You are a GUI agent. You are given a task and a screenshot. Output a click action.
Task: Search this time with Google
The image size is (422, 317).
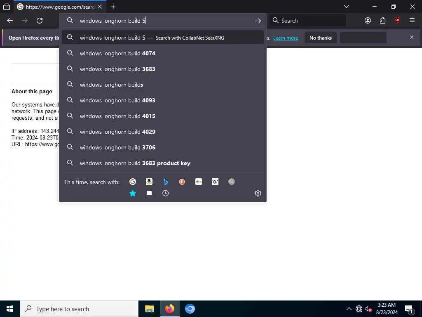(132, 182)
